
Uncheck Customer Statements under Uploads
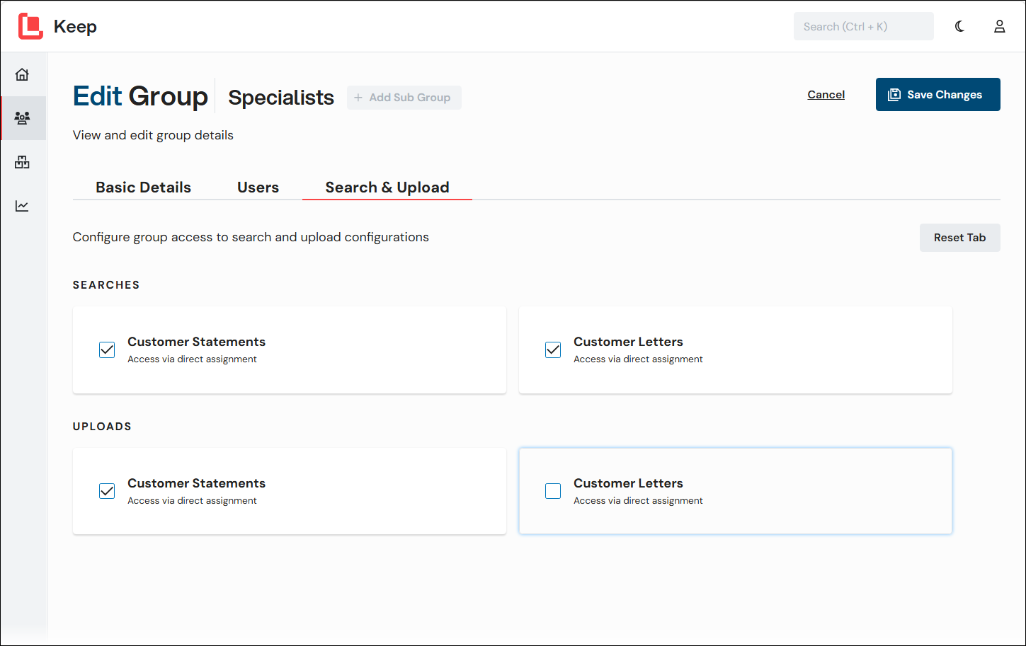[107, 491]
